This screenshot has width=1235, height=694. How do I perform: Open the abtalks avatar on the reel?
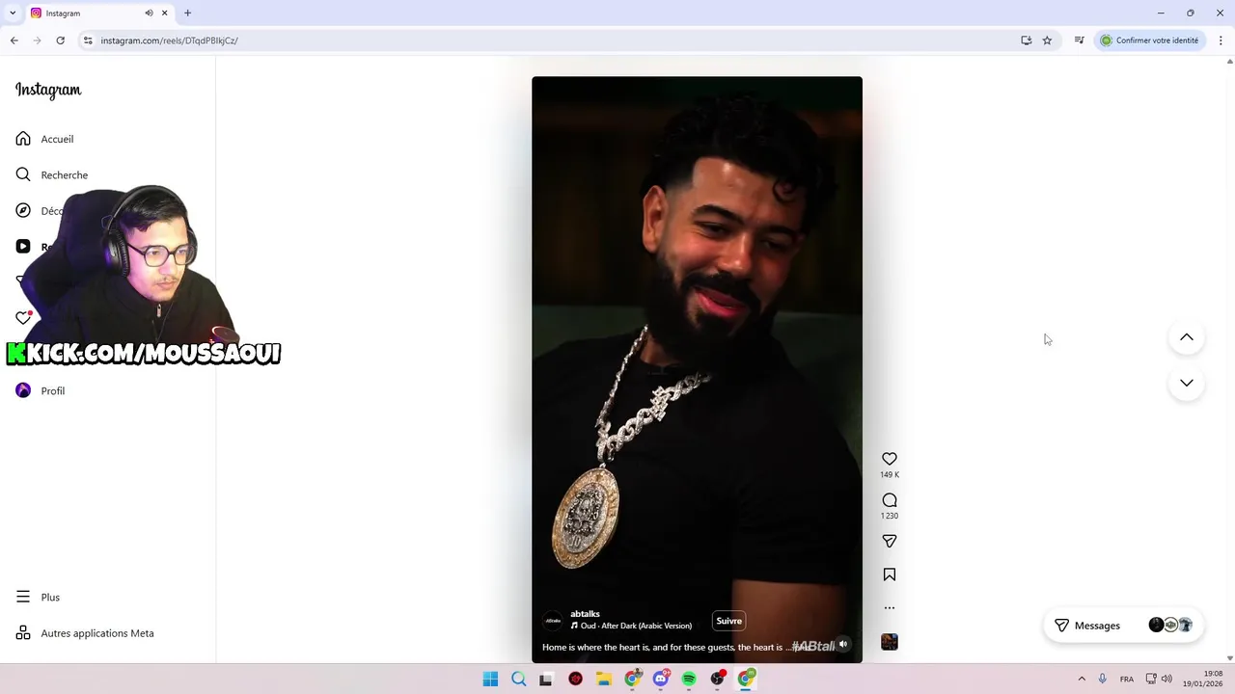[553, 621]
